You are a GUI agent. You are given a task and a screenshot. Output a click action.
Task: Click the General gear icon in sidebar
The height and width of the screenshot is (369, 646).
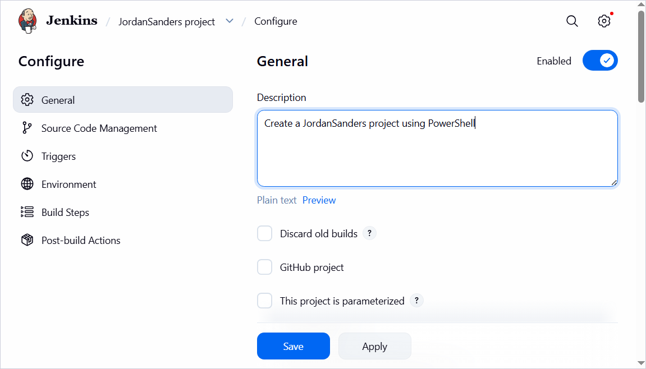pyautogui.click(x=27, y=100)
